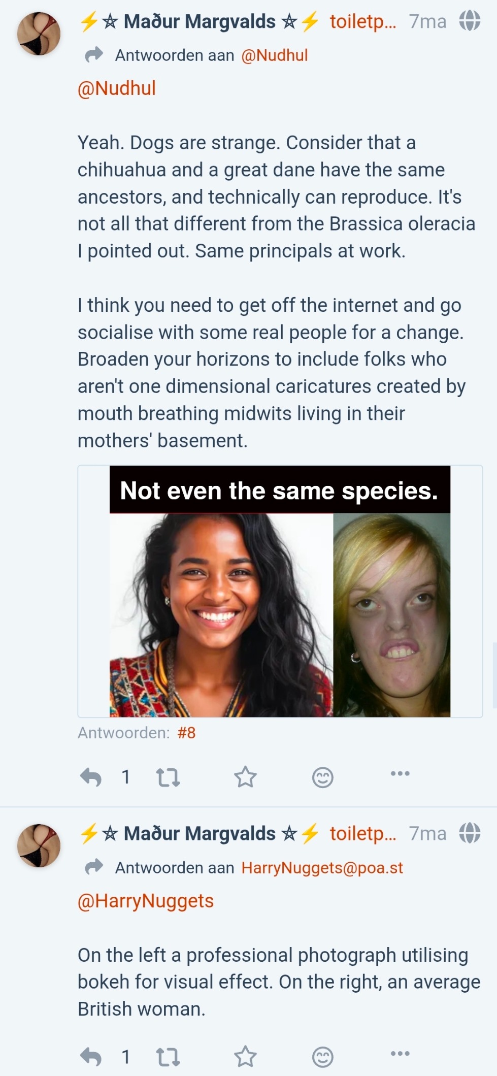
Task: Open @HarryNuggets mention in second post
Action: (146, 901)
